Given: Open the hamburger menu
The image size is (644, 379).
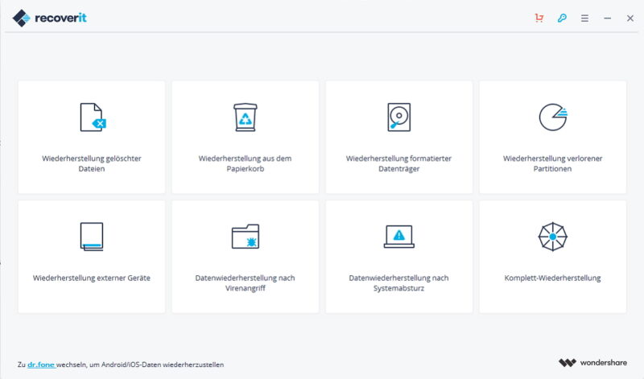Looking at the screenshot, I should (x=584, y=18).
